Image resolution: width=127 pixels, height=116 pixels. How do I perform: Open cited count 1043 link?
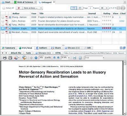(x=122, y=21)
